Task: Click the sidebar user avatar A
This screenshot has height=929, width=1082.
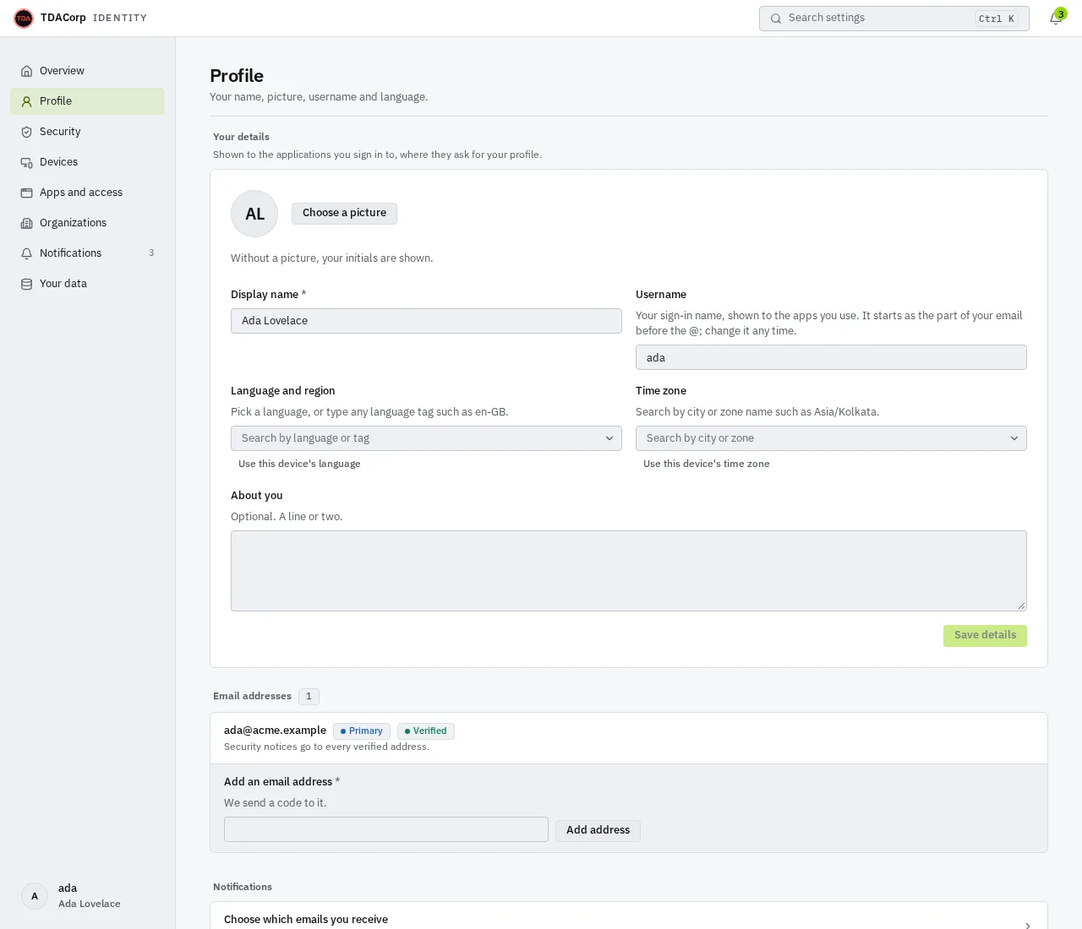Action: (x=35, y=896)
